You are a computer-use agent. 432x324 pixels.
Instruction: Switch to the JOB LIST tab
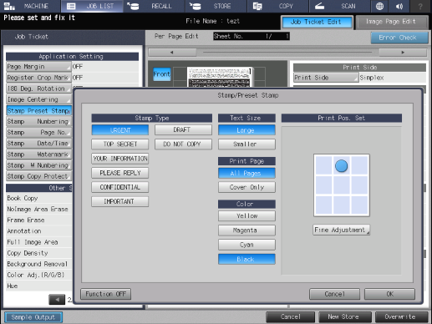pos(92,6)
